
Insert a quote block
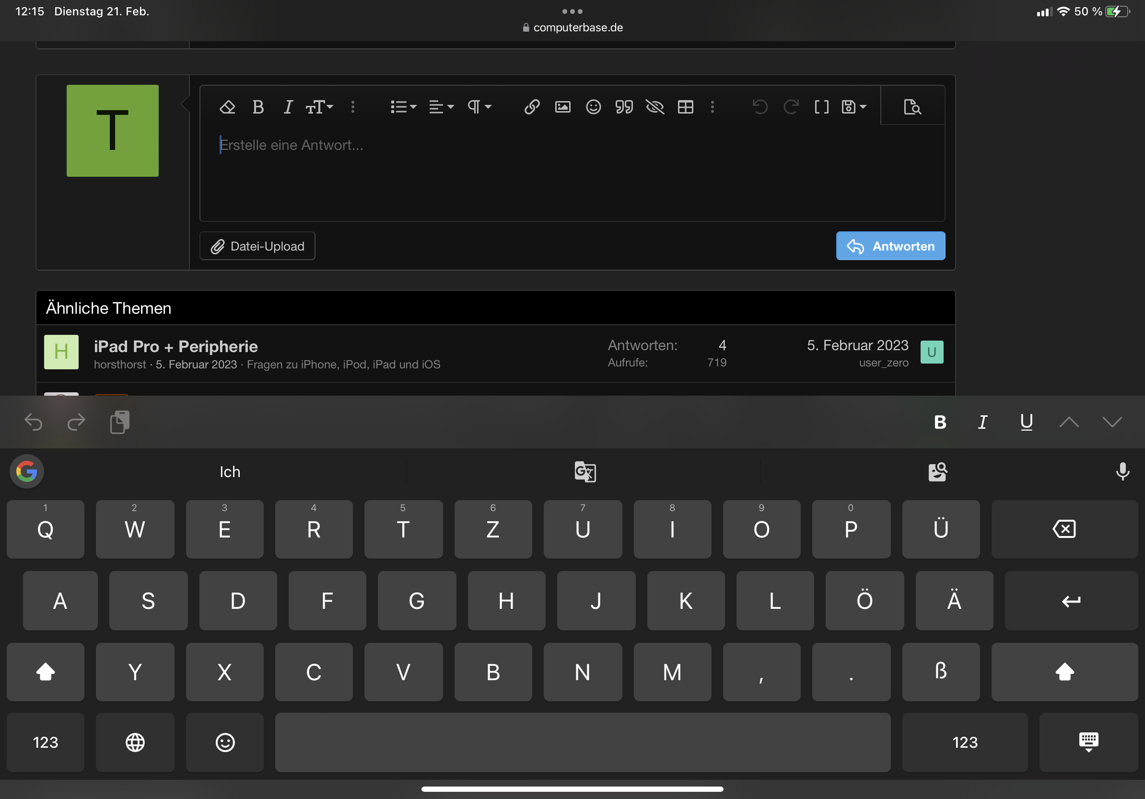[x=624, y=107]
